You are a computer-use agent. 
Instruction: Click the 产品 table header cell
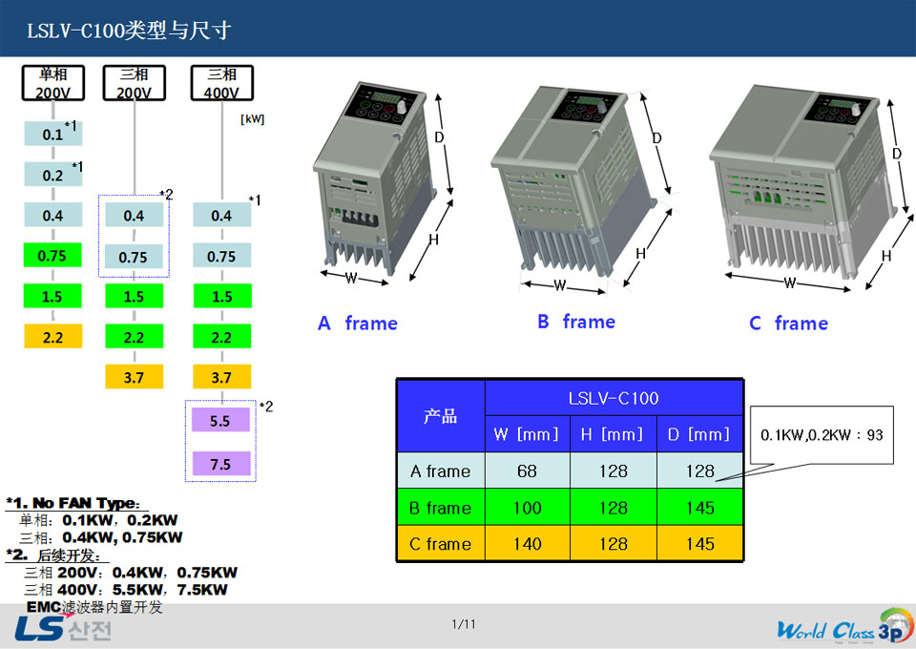click(x=441, y=416)
